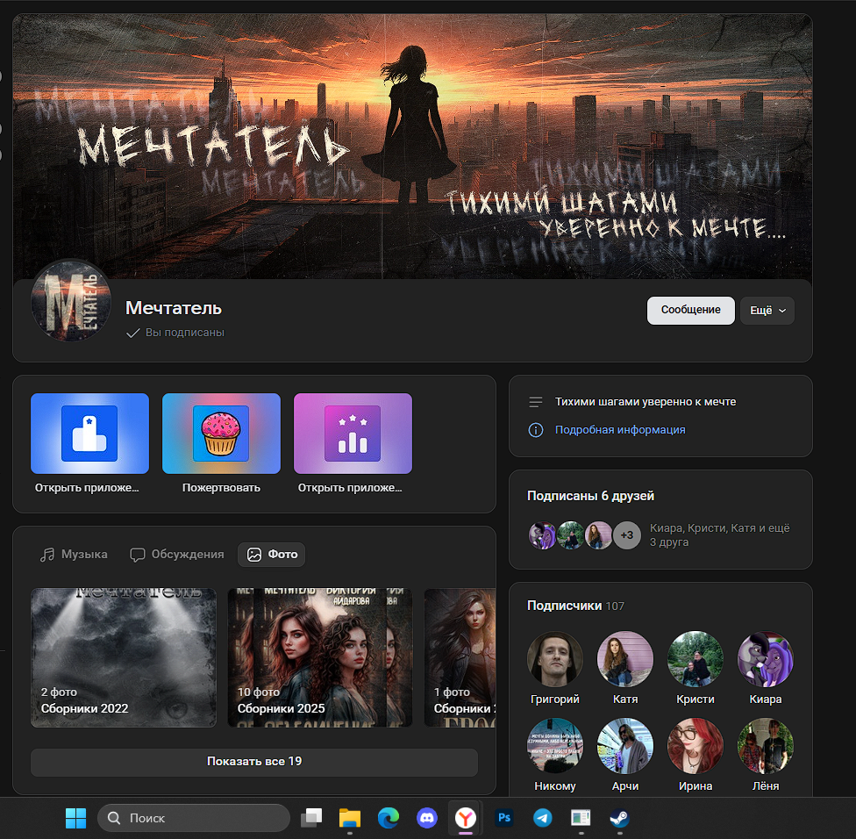Open subscriber Лёня's avatar
Viewport: 856px width, 839px height.
point(766,746)
